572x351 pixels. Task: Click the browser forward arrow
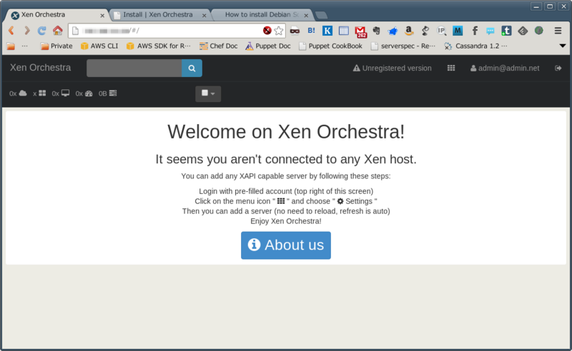(27, 31)
